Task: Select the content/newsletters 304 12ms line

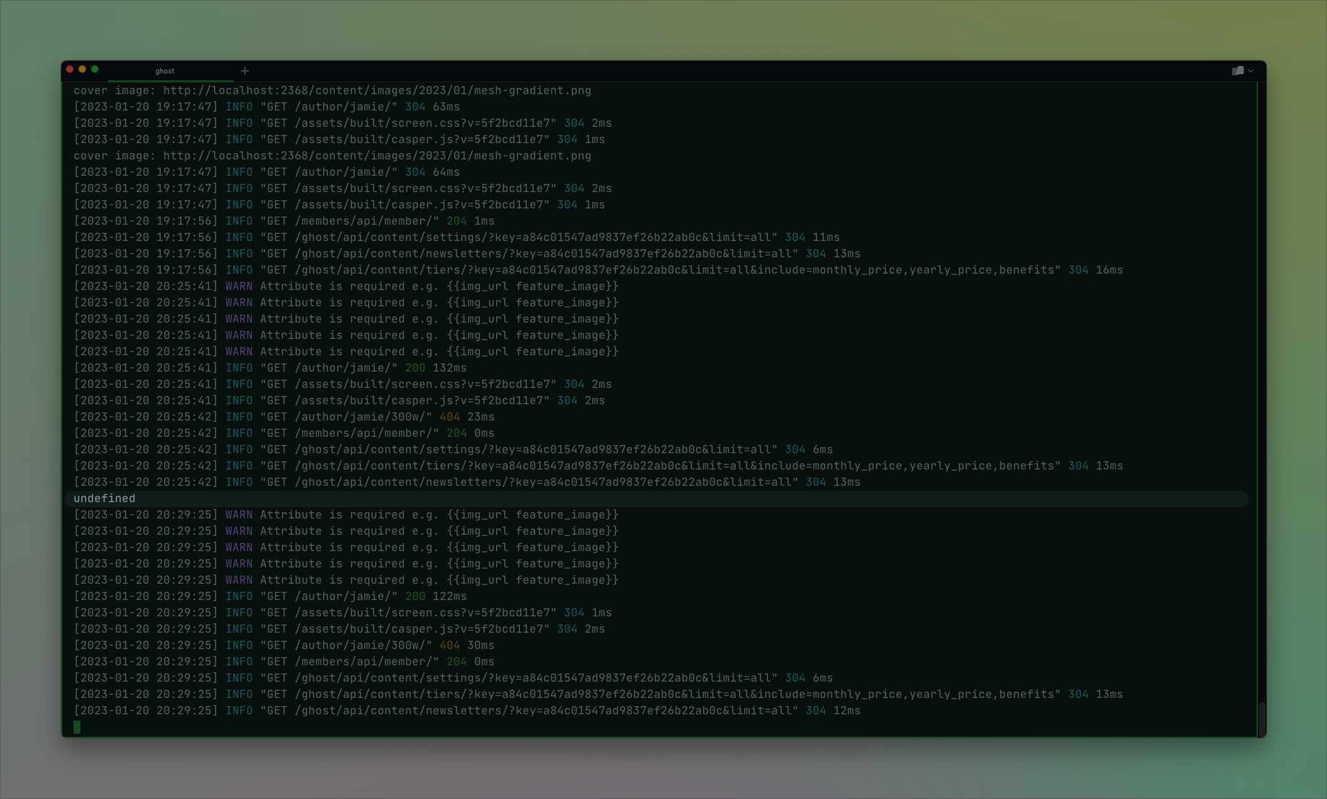Action: [467, 711]
